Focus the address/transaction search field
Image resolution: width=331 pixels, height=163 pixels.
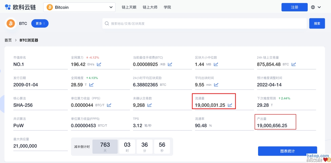(x=204, y=24)
